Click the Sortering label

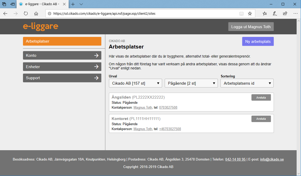(228, 76)
